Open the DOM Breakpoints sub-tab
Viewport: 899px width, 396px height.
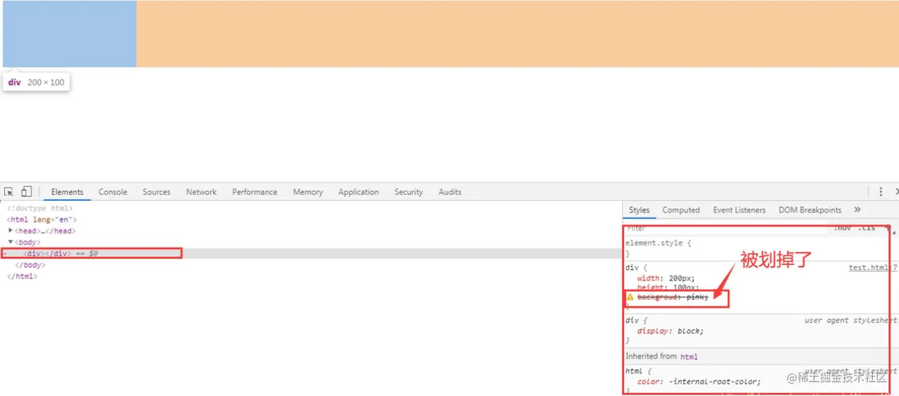810,210
